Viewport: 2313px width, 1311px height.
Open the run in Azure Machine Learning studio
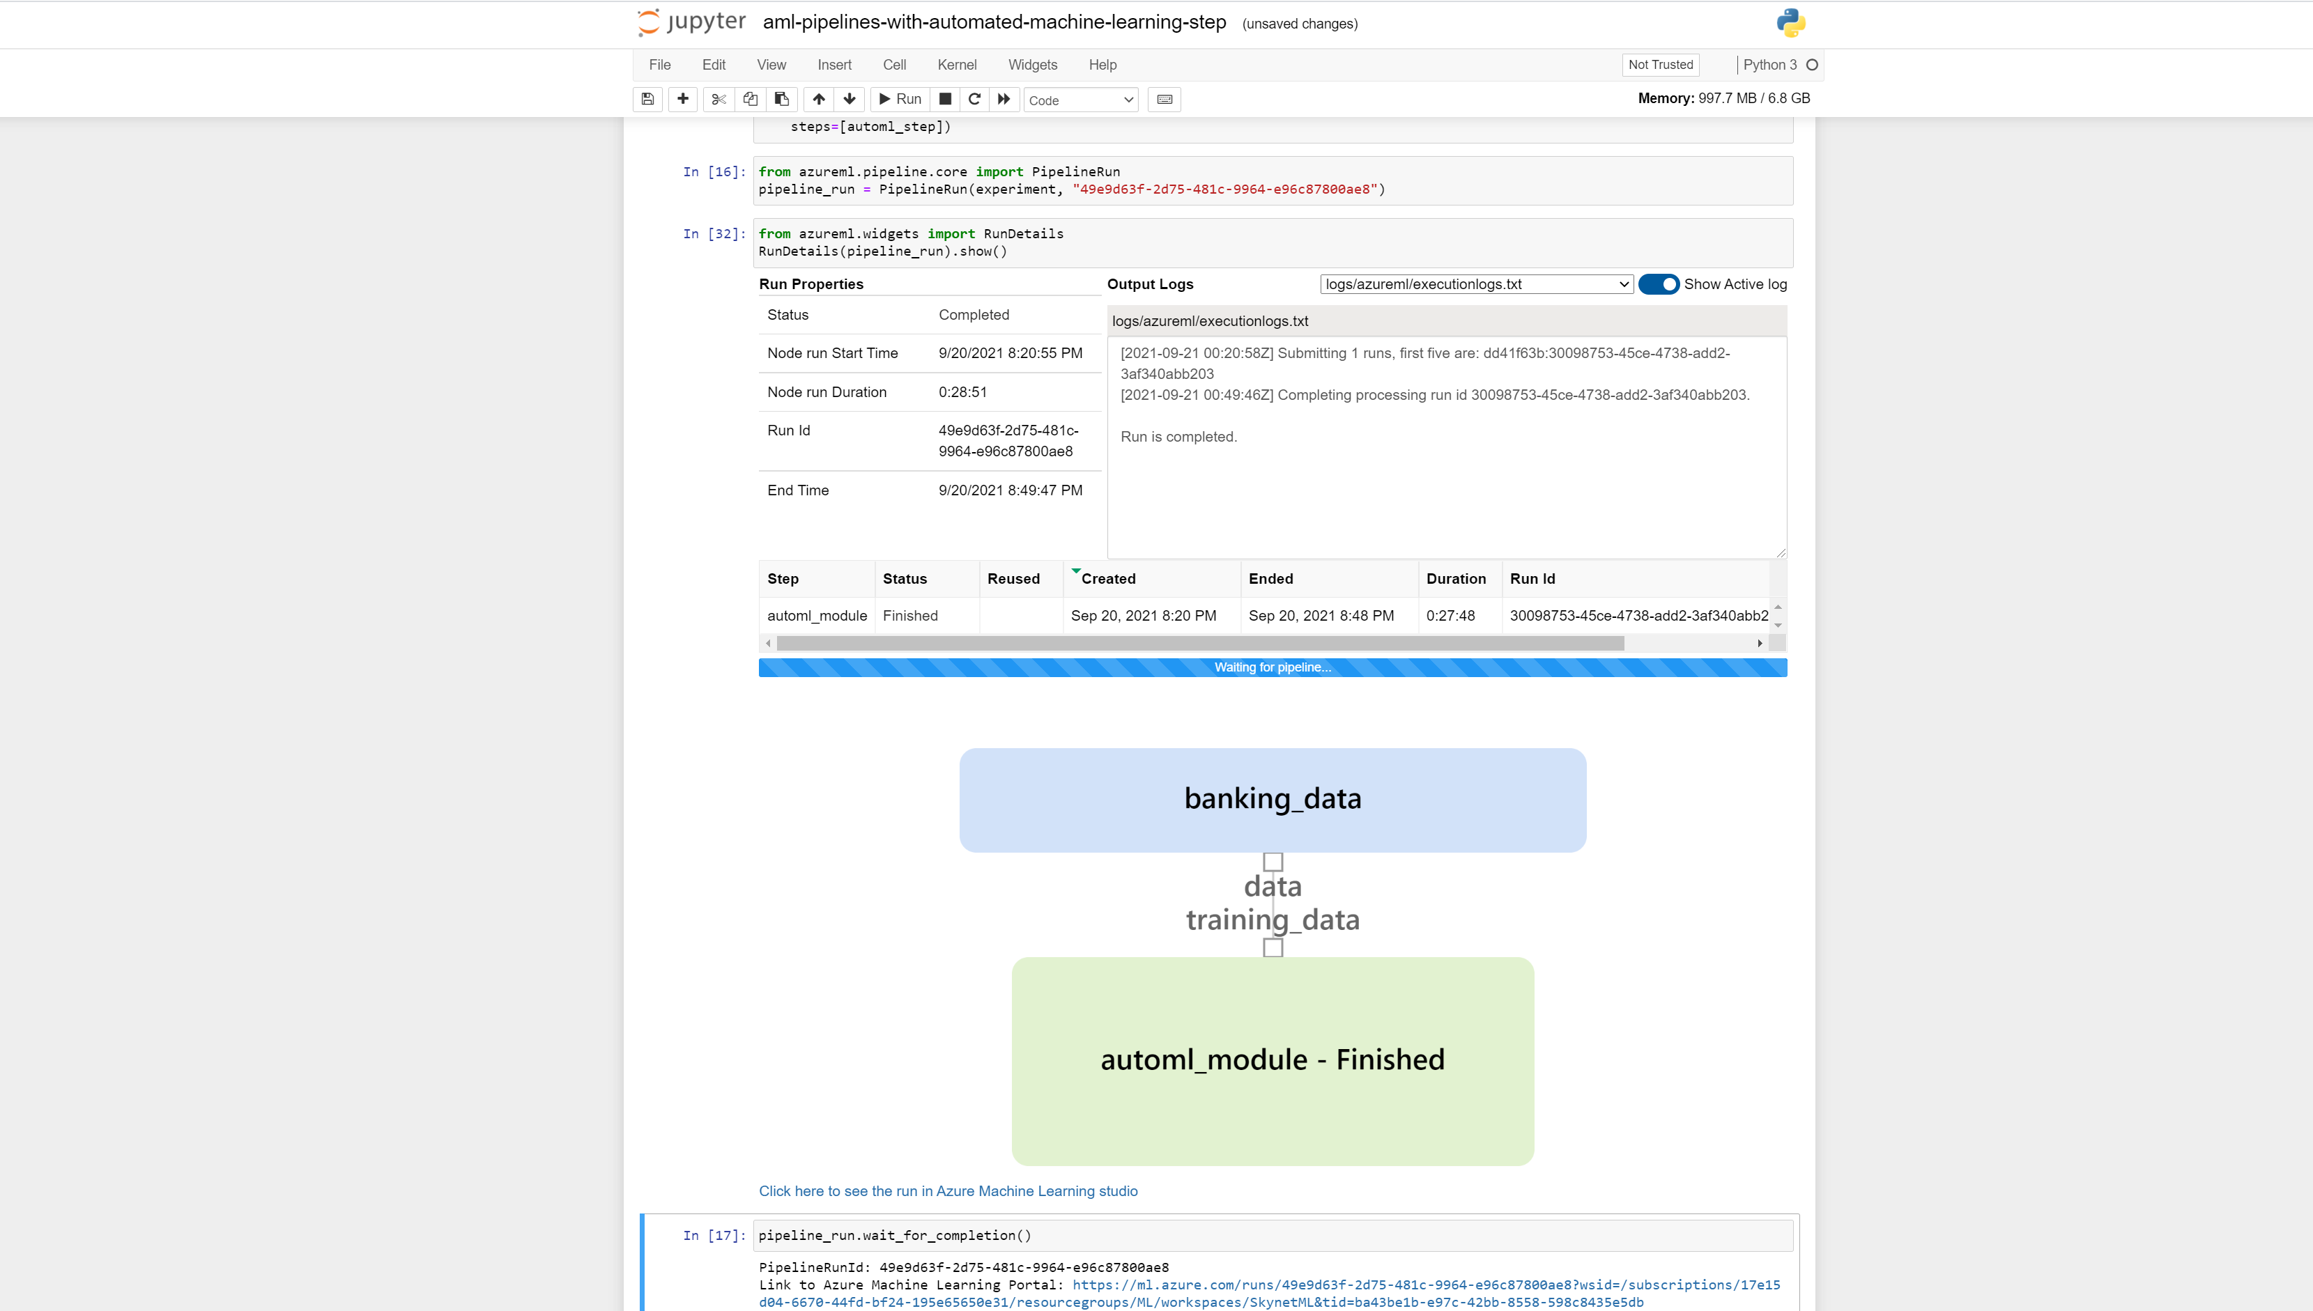coord(948,1190)
